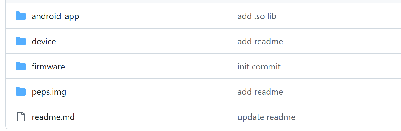Click the readme.md file icon
401x131 pixels.
pos(21,117)
